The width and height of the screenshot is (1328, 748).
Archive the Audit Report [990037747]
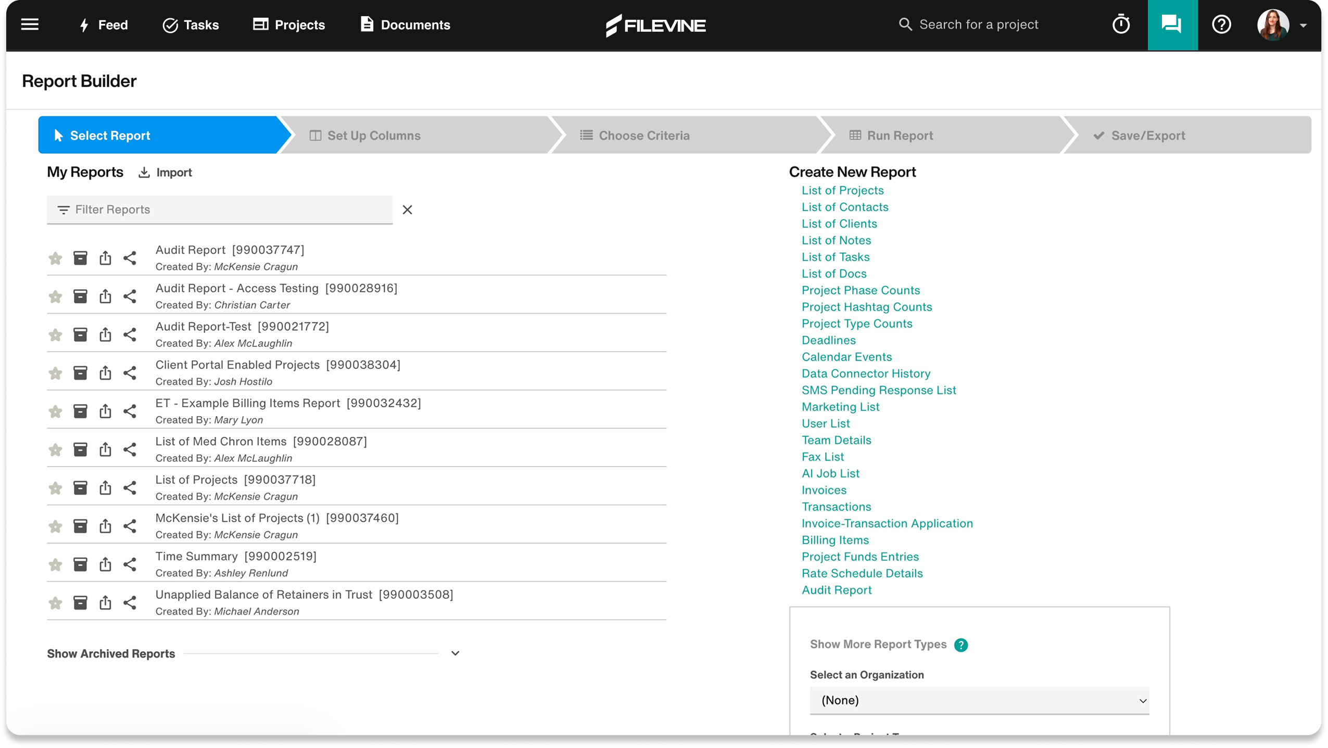(80, 258)
